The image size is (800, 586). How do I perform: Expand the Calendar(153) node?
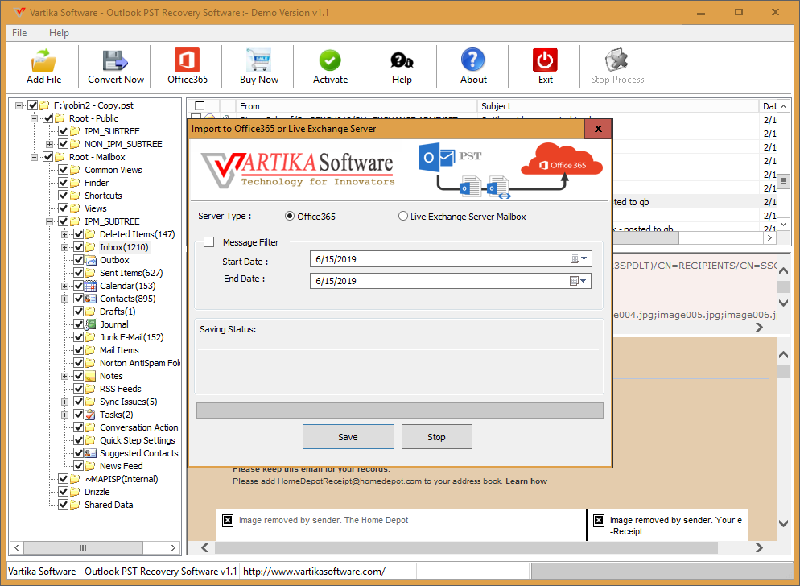coord(65,286)
